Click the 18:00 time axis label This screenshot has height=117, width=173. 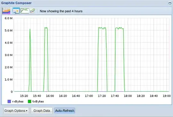[128, 96]
